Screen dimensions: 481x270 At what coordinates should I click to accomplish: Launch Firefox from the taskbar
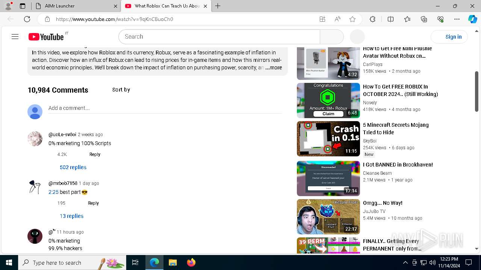tap(191, 262)
